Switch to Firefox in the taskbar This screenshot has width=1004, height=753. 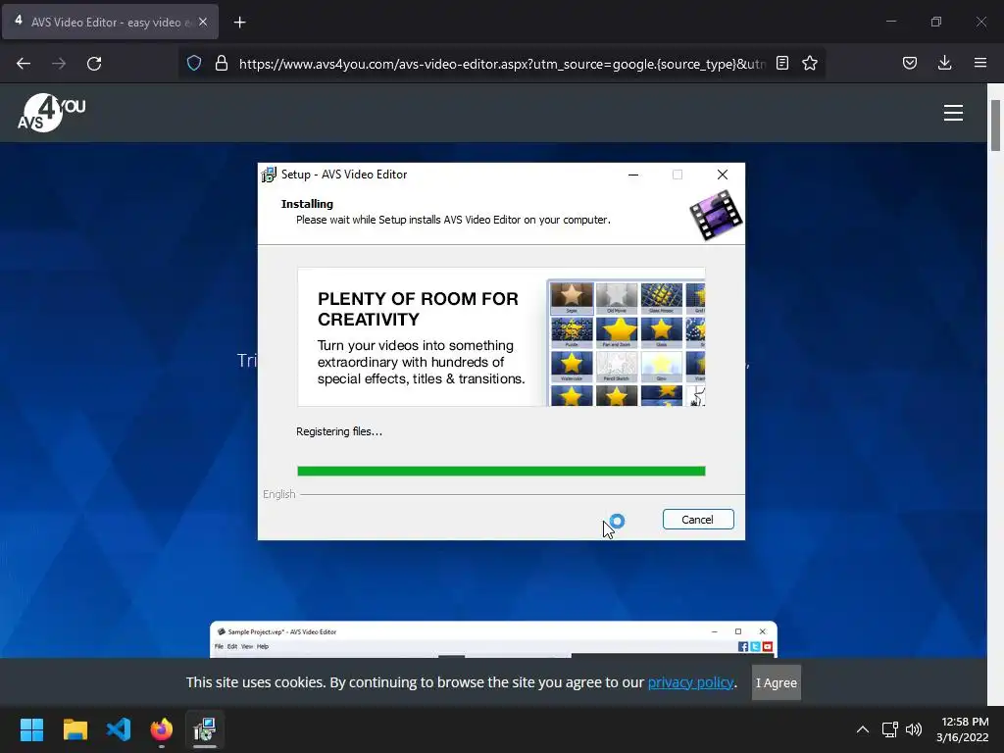[x=162, y=729]
